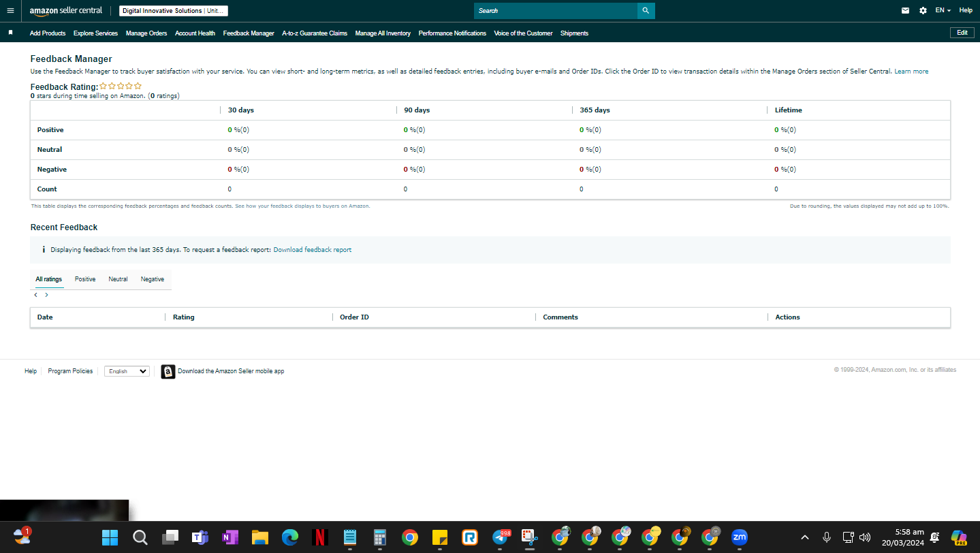Go to previous feedback page arrow

point(36,295)
